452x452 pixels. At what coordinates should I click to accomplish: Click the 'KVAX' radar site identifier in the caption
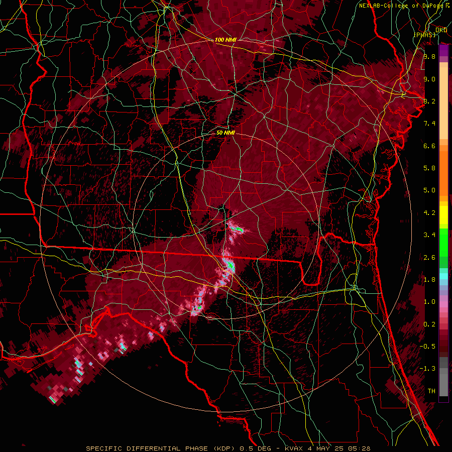[294, 448]
